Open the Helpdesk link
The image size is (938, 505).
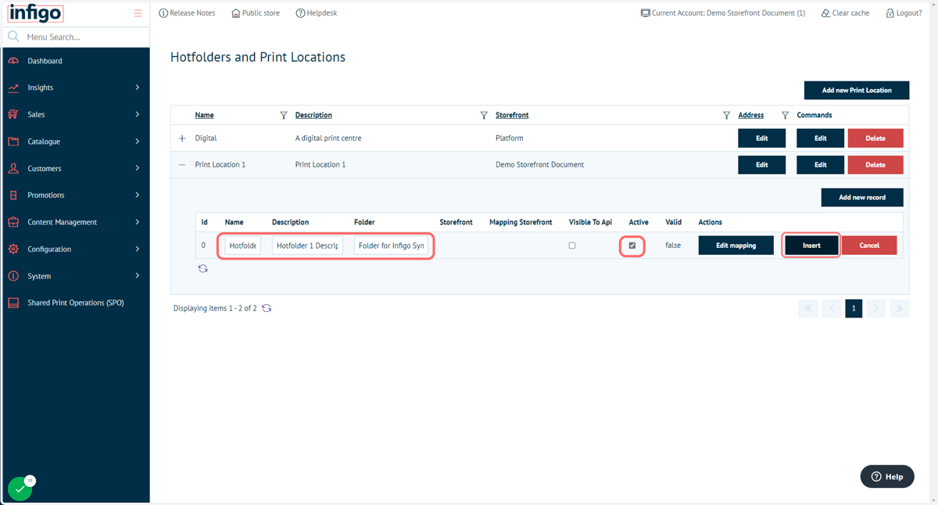[x=317, y=13]
